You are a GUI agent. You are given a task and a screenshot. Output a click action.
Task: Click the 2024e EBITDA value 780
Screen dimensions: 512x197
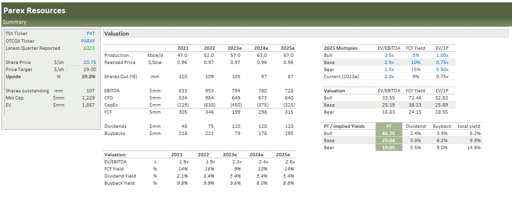pyautogui.click(x=263, y=91)
